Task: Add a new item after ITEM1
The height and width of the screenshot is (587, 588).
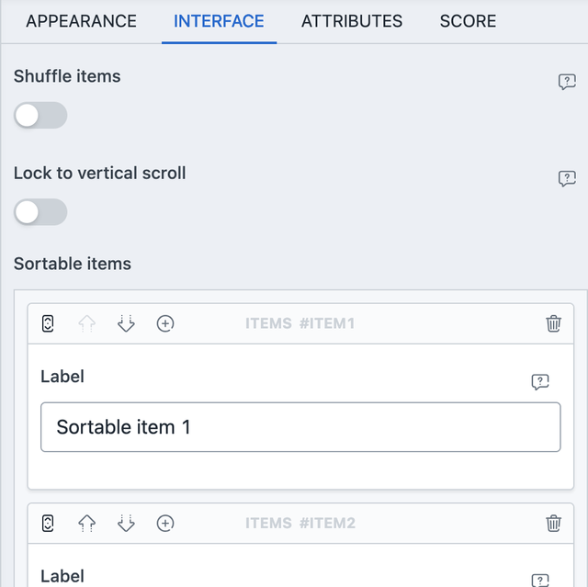Action: (165, 323)
